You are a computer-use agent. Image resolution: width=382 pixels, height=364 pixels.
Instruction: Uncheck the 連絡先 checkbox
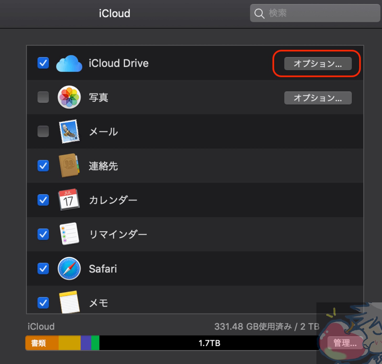[43, 166]
